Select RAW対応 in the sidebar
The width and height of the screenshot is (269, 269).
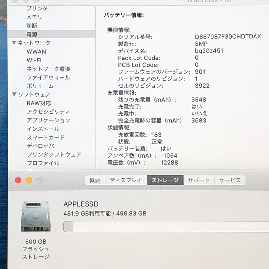39,103
